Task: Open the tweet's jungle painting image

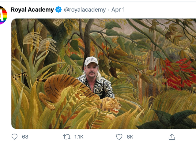Action: pos(104,73)
